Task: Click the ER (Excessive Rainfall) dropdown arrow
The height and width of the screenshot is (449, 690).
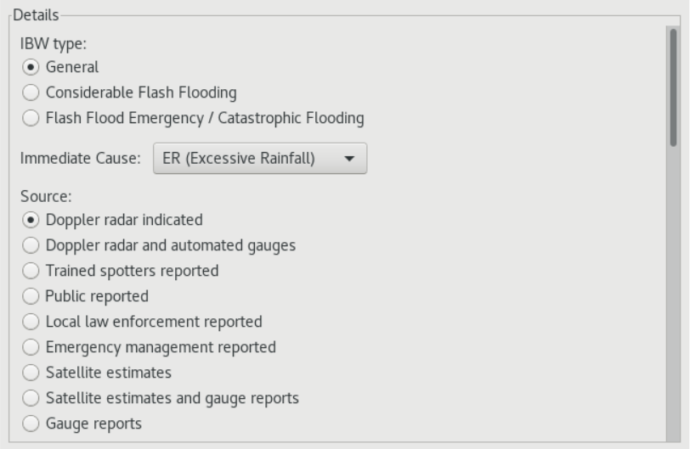Action: [x=350, y=159]
